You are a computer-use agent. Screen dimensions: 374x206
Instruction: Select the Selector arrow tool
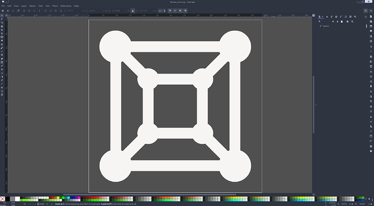tap(2, 16)
